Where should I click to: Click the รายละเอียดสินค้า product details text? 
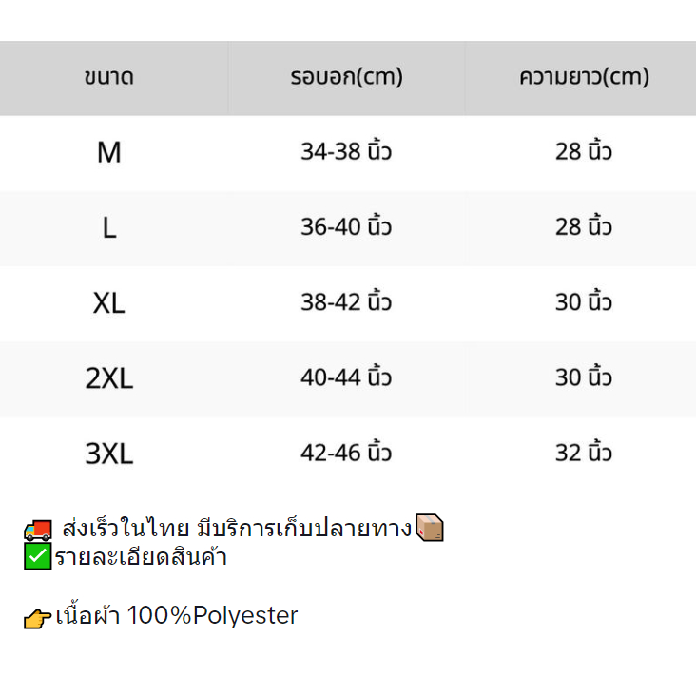click(141, 558)
